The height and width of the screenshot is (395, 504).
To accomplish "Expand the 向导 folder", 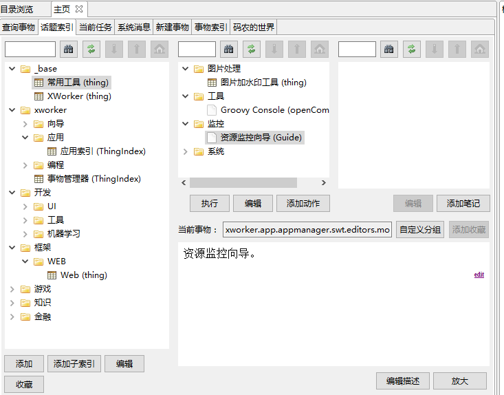I will pyautogui.click(x=25, y=124).
